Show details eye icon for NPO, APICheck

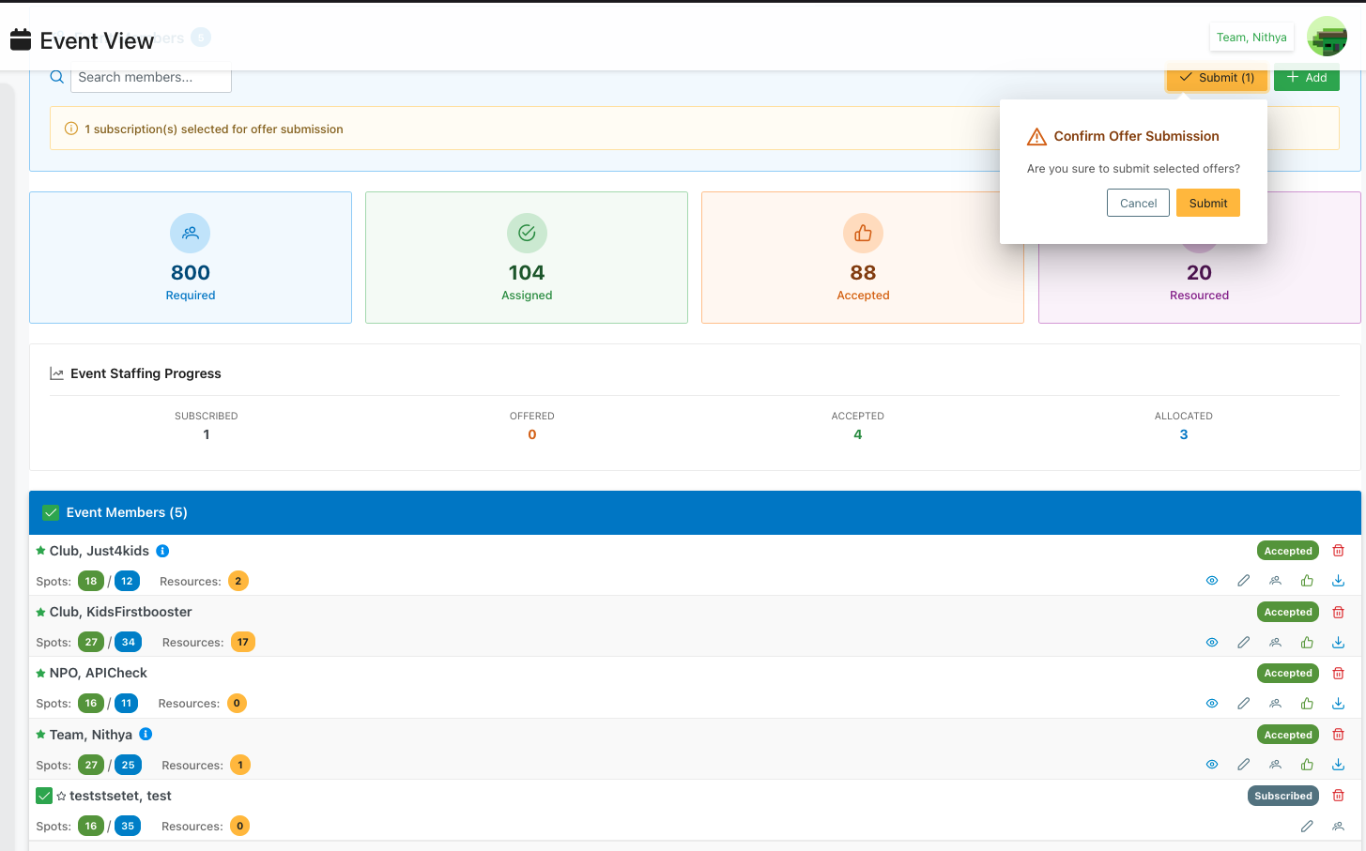pos(1212,704)
